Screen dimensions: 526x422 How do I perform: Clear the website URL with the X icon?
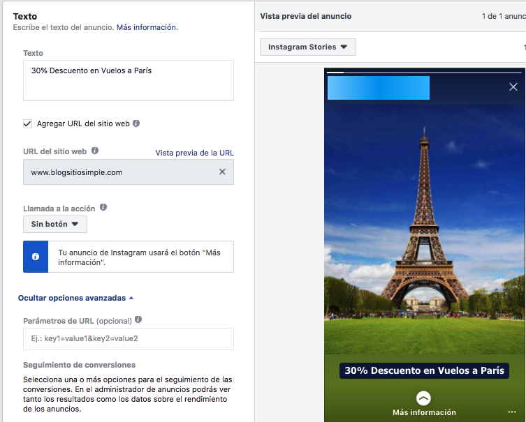click(222, 172)
